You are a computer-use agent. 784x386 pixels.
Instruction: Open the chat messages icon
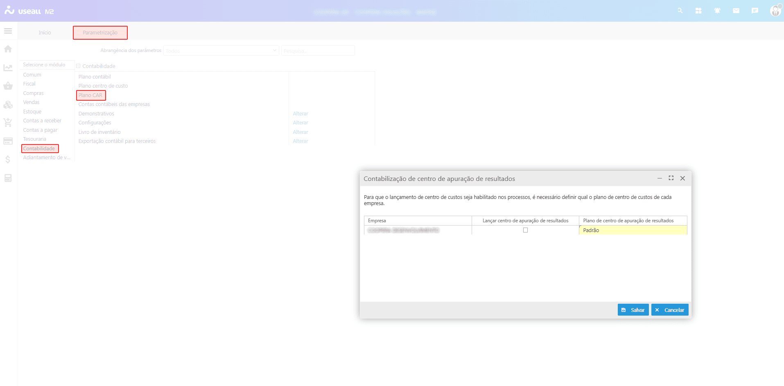(x=755, y=11)
